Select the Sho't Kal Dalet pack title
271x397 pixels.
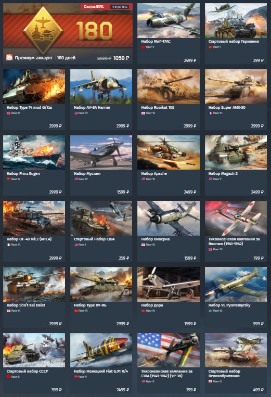pos(26,305)
